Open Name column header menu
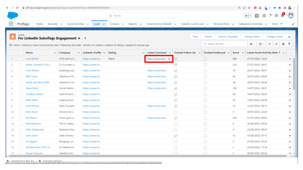Image resolution: width=303 pixels, height=170 pixels. pyautogui.click(x=55, y=53)
